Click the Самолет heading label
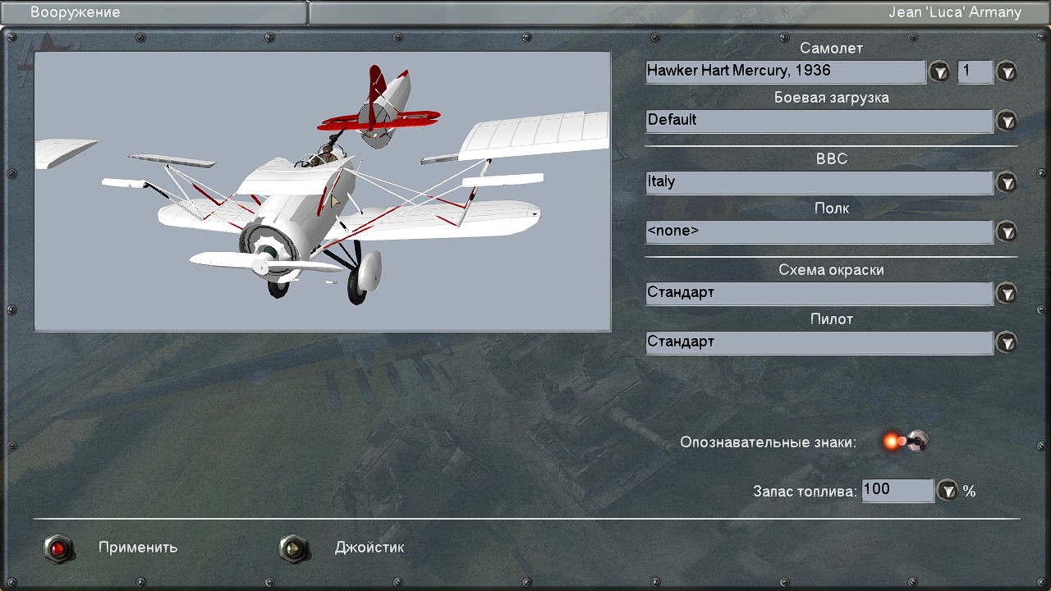This screenshot has height=591, width=1051. click(832, 48)
